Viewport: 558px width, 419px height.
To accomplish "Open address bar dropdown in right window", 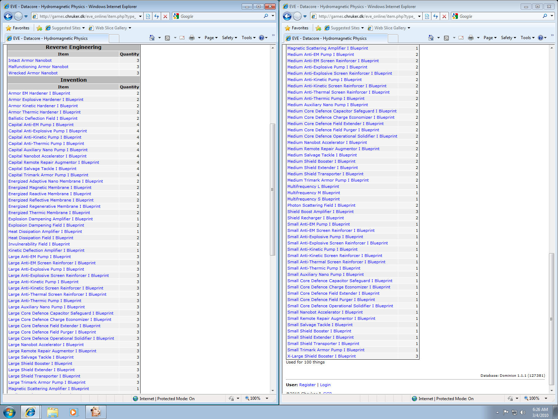I will click(419, 16).
